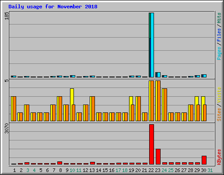Click the yellow visits bar for day 29
The image size is (224, 175).
[196, 100]
